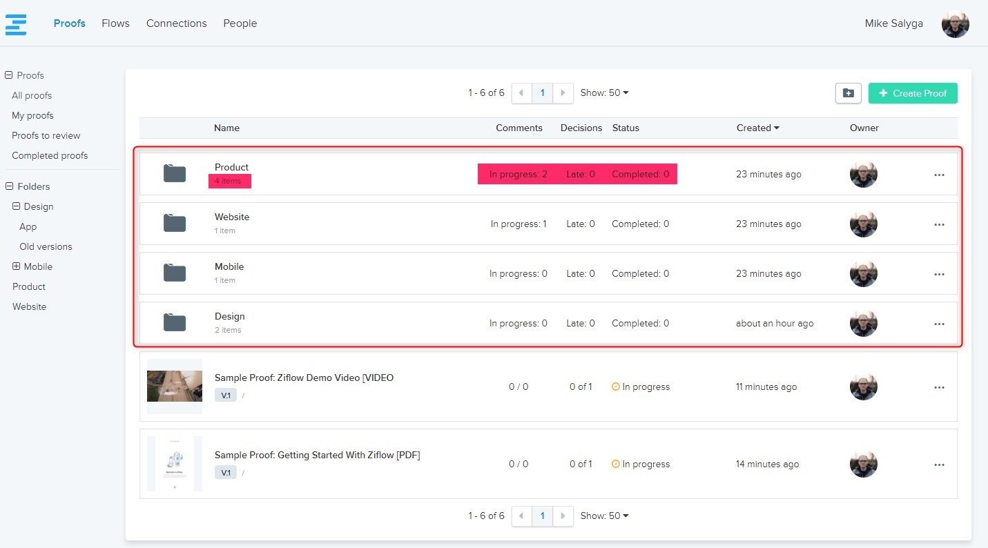Open more options for Website folder
The image size is (988, 548).
pos(939,224)
